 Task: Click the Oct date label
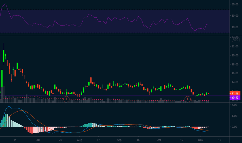(159, 140)
